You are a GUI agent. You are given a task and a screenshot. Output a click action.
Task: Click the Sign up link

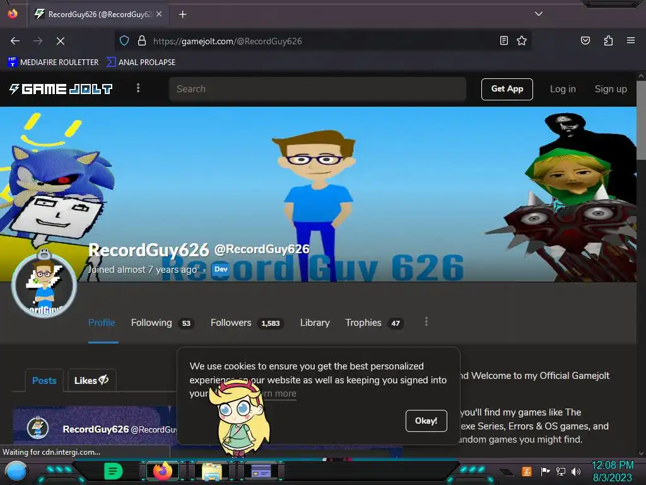[611, 89]
